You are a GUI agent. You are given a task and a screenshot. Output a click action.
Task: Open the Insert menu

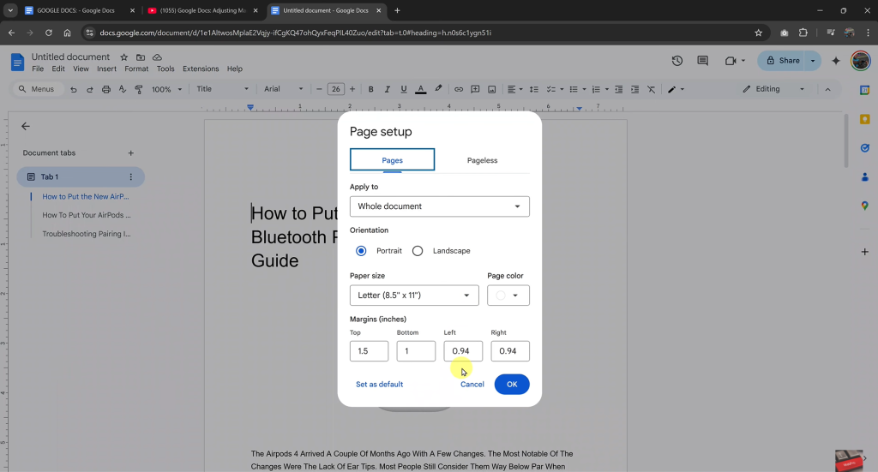click(106, 69)
